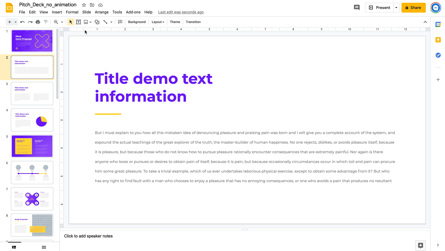Viewport: 445px width, 251px height.
Task: Open the Insert menu
Action: click(x=57, y=12)
